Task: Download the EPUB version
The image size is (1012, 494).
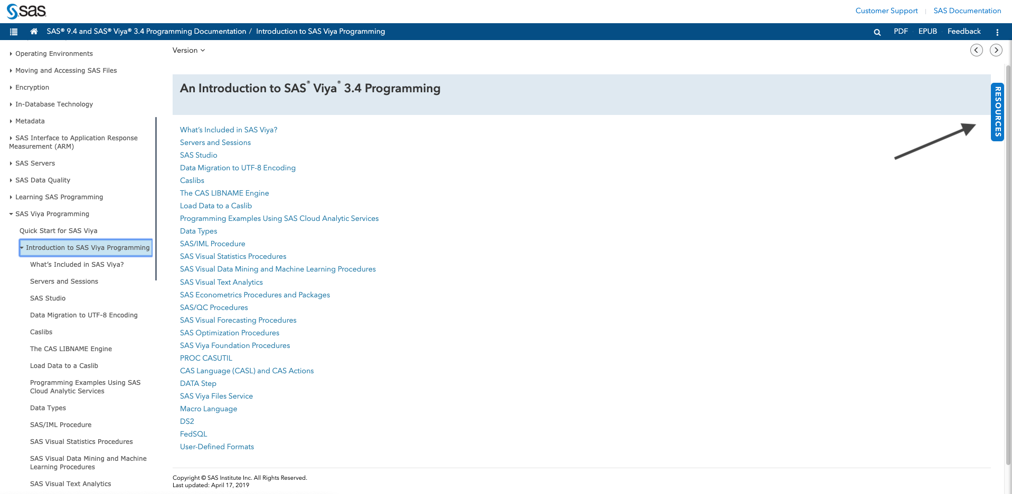Action: click(928, 32)
